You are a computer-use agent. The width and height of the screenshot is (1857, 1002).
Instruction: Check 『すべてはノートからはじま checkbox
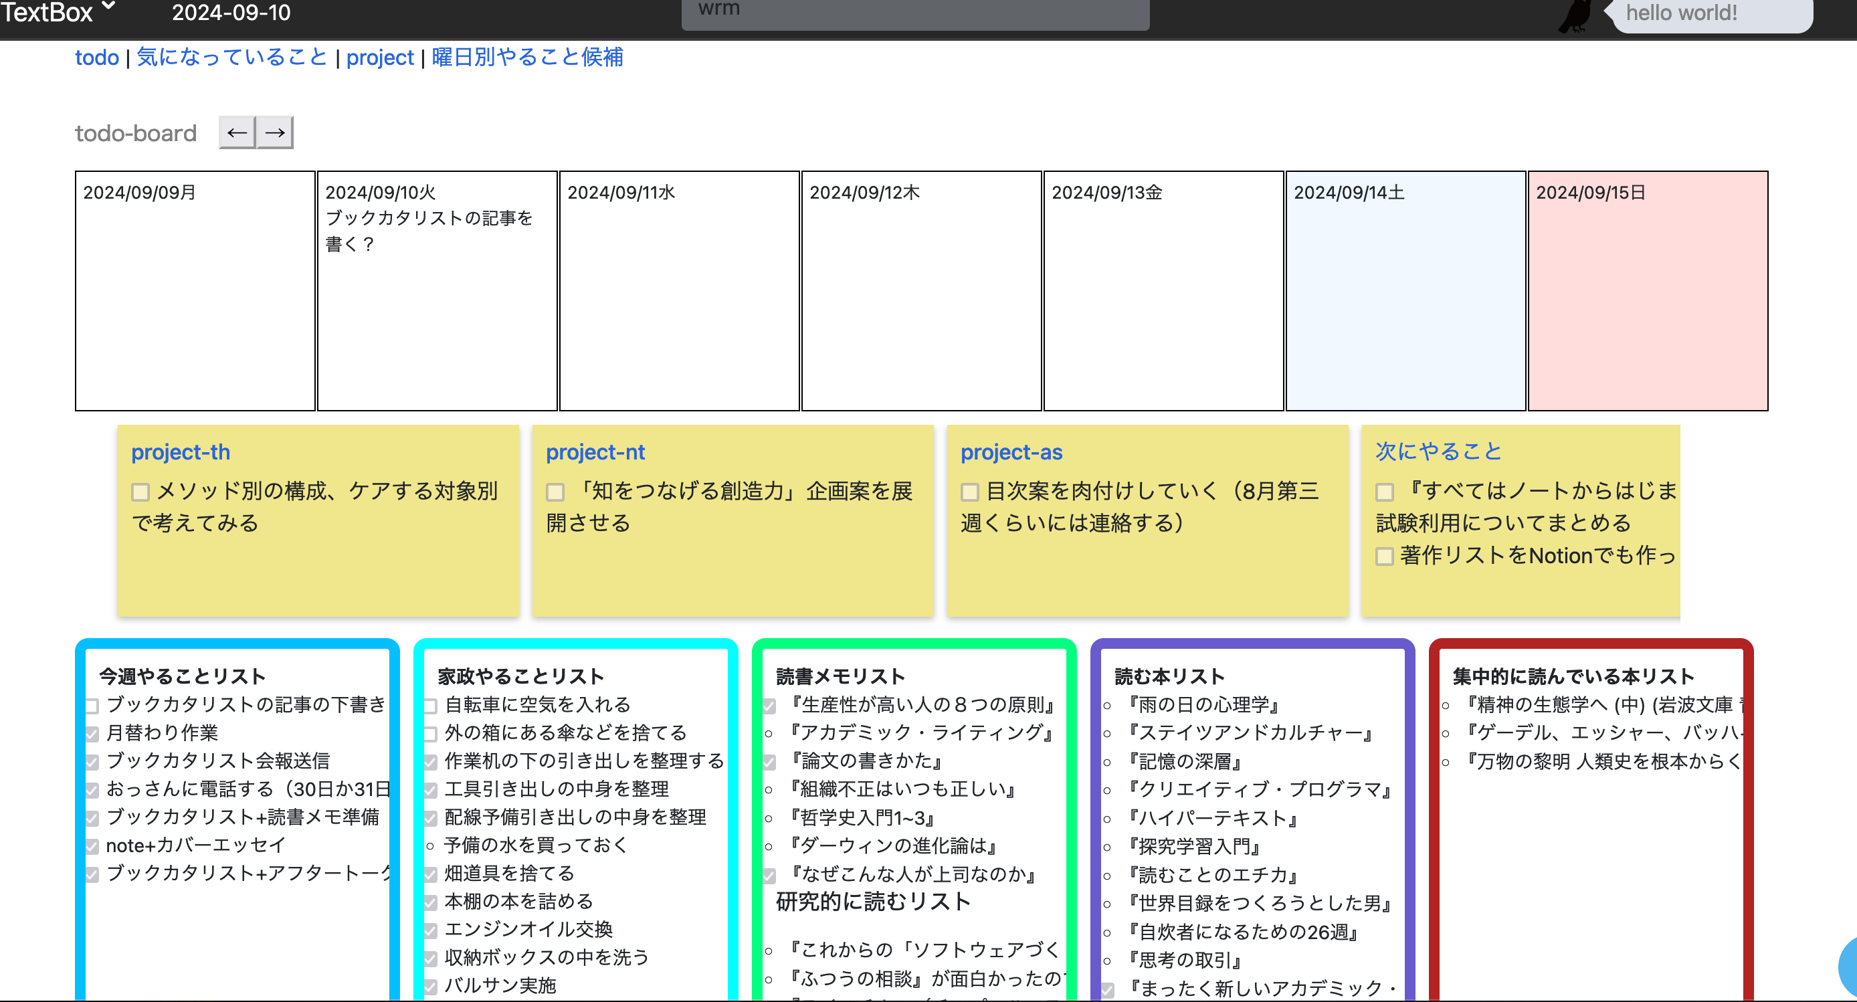coord(1384,492)
